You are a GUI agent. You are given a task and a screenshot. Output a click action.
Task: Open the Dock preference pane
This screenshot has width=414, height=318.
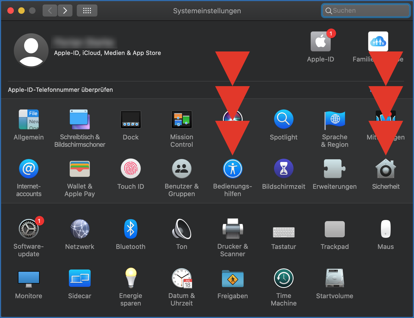click(x=130, y=120)
